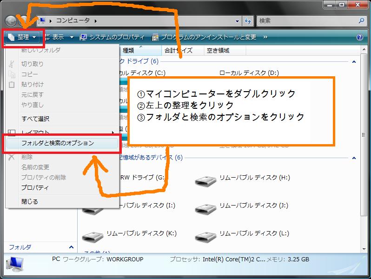
Task: Select リムーバブル ディスク (H:) drive icon
Action: click(x=205, y=181)
